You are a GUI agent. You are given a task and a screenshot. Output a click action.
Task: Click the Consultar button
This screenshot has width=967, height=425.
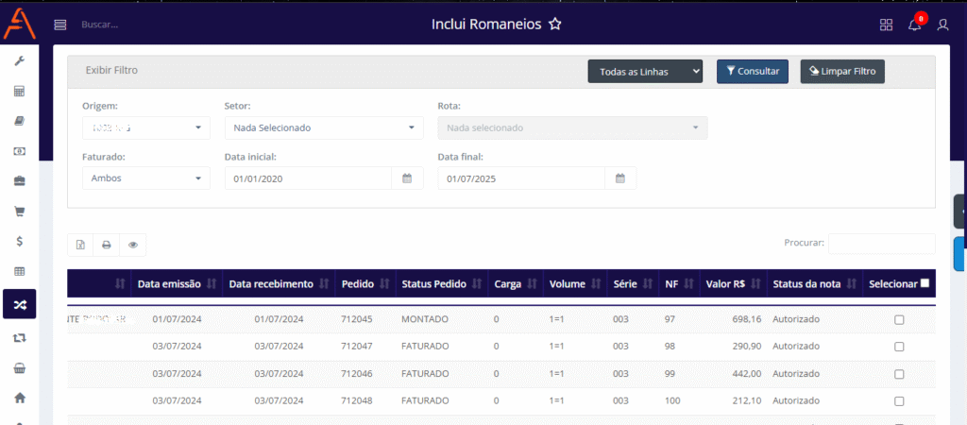tap(752, 72)
